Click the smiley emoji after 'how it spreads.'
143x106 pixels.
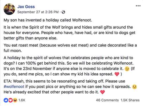click(x=134, y=87)
